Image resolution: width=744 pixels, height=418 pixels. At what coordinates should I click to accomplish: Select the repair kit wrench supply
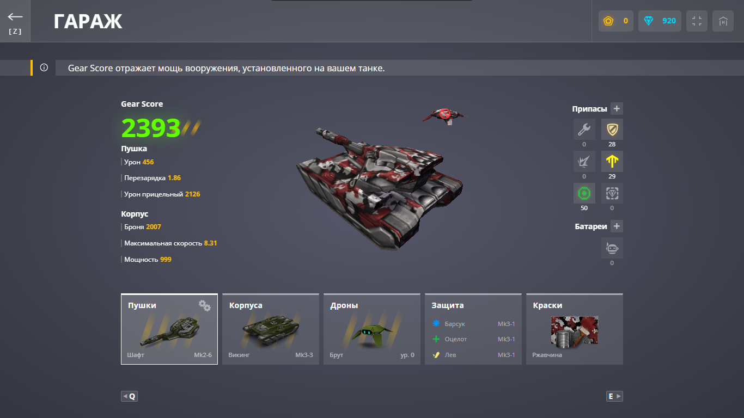coord(584,130)
